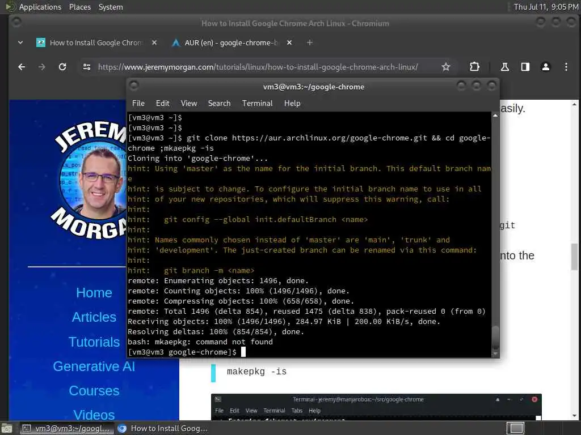This screenshot has width=581, height=435.
Task: Open Applications menu in top panel
Action: click(x=40, y=7)
